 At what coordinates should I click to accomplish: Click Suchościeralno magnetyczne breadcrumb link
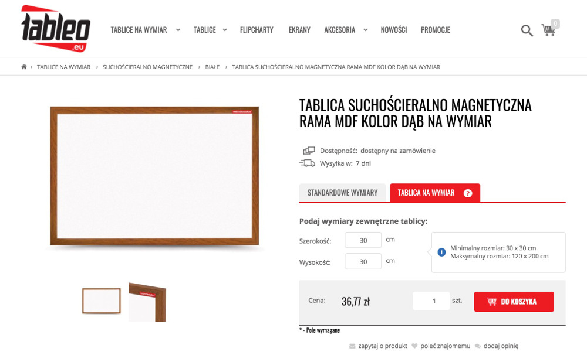point(147,67)
